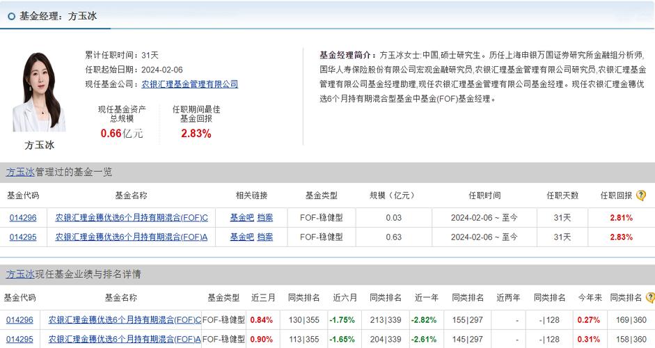655x348 pixels.
Task: Open 基金吧 link for fund 014296
Action: [x=242, y=218]
